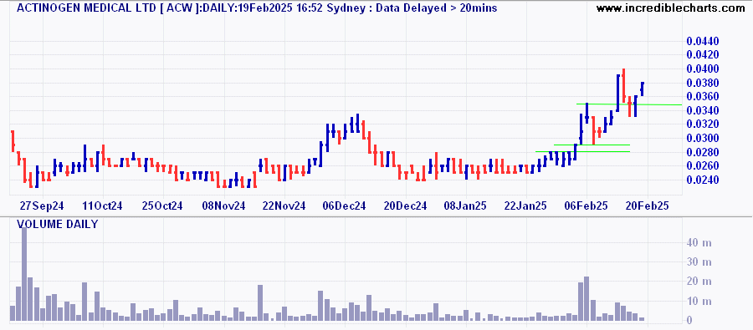Viewport: 753px width, 330px height.
Task: Click the 25Oct24 date label
Action: pos(162,206)
